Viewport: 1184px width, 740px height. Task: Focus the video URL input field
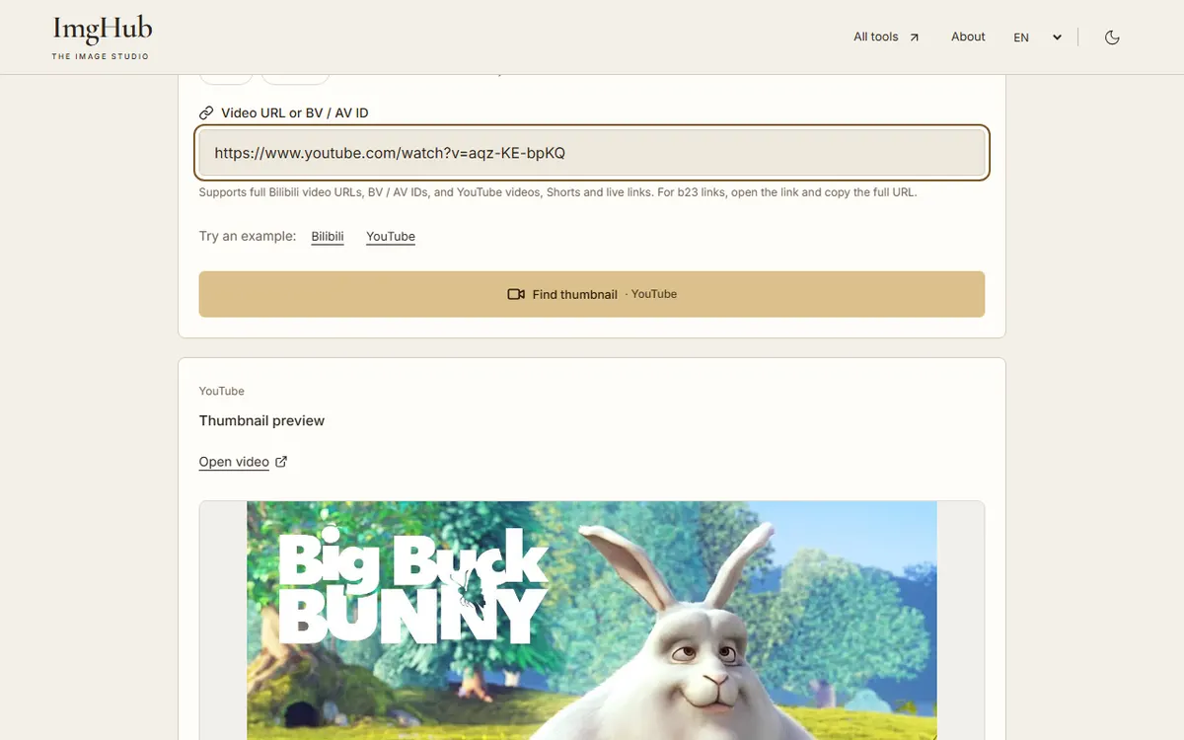[x=592, y=153]
